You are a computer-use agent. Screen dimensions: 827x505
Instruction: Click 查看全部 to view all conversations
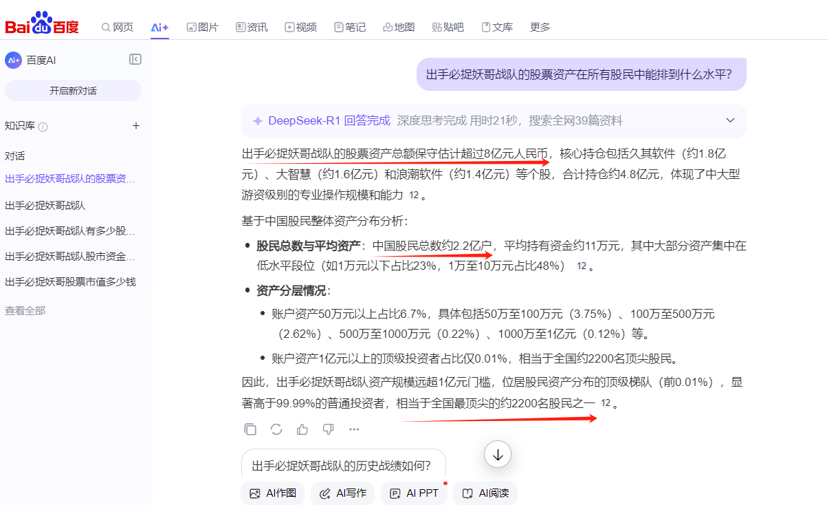pyautogui.click(x=25, y=310)
